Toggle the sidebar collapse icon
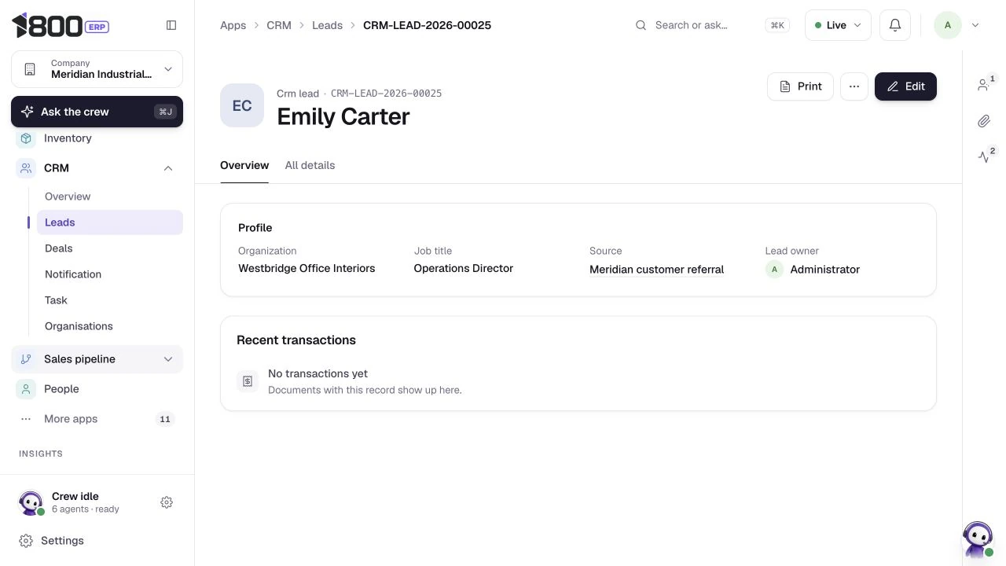Screen dimensions: 1006x566 (x=171, y=25)
